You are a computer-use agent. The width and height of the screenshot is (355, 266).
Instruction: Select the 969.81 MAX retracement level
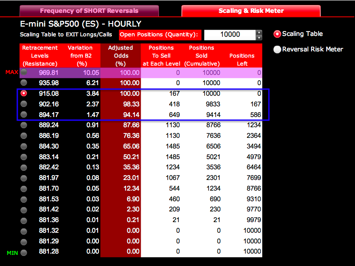point(24,72)
